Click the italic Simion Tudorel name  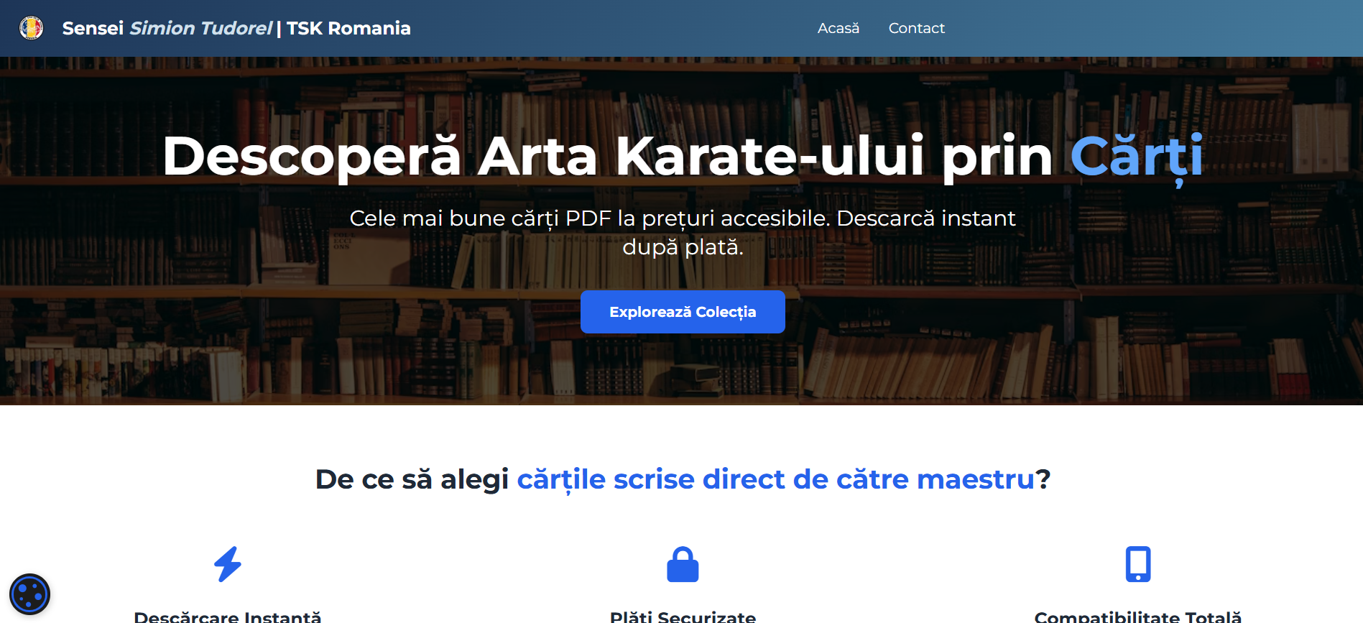click(200, 28)
